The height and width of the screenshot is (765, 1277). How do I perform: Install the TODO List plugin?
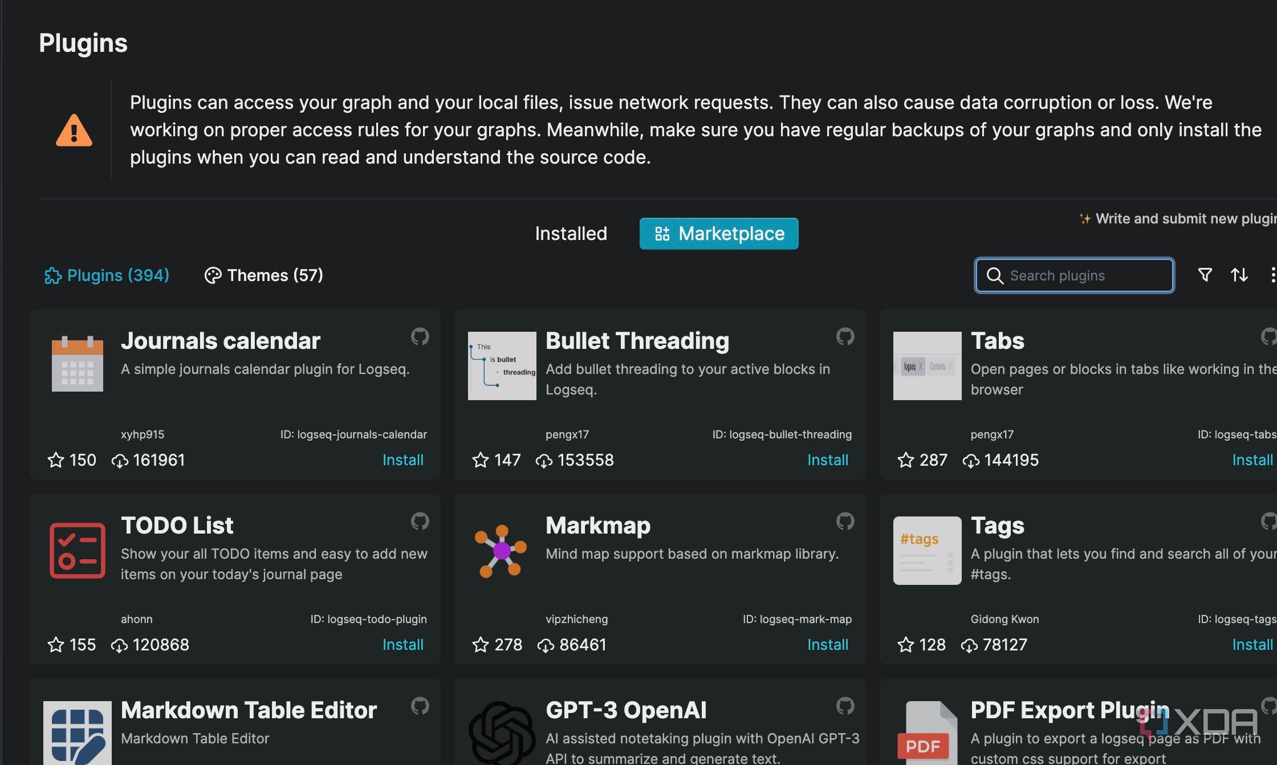pos(402,645)
